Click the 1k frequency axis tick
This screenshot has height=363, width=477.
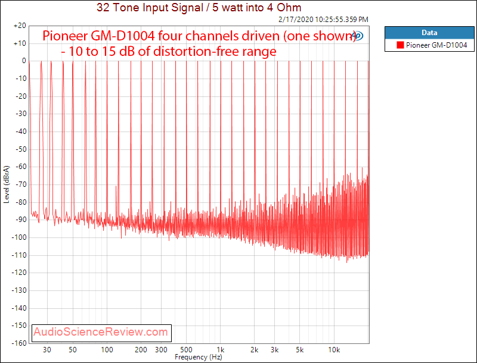(221, 350)
